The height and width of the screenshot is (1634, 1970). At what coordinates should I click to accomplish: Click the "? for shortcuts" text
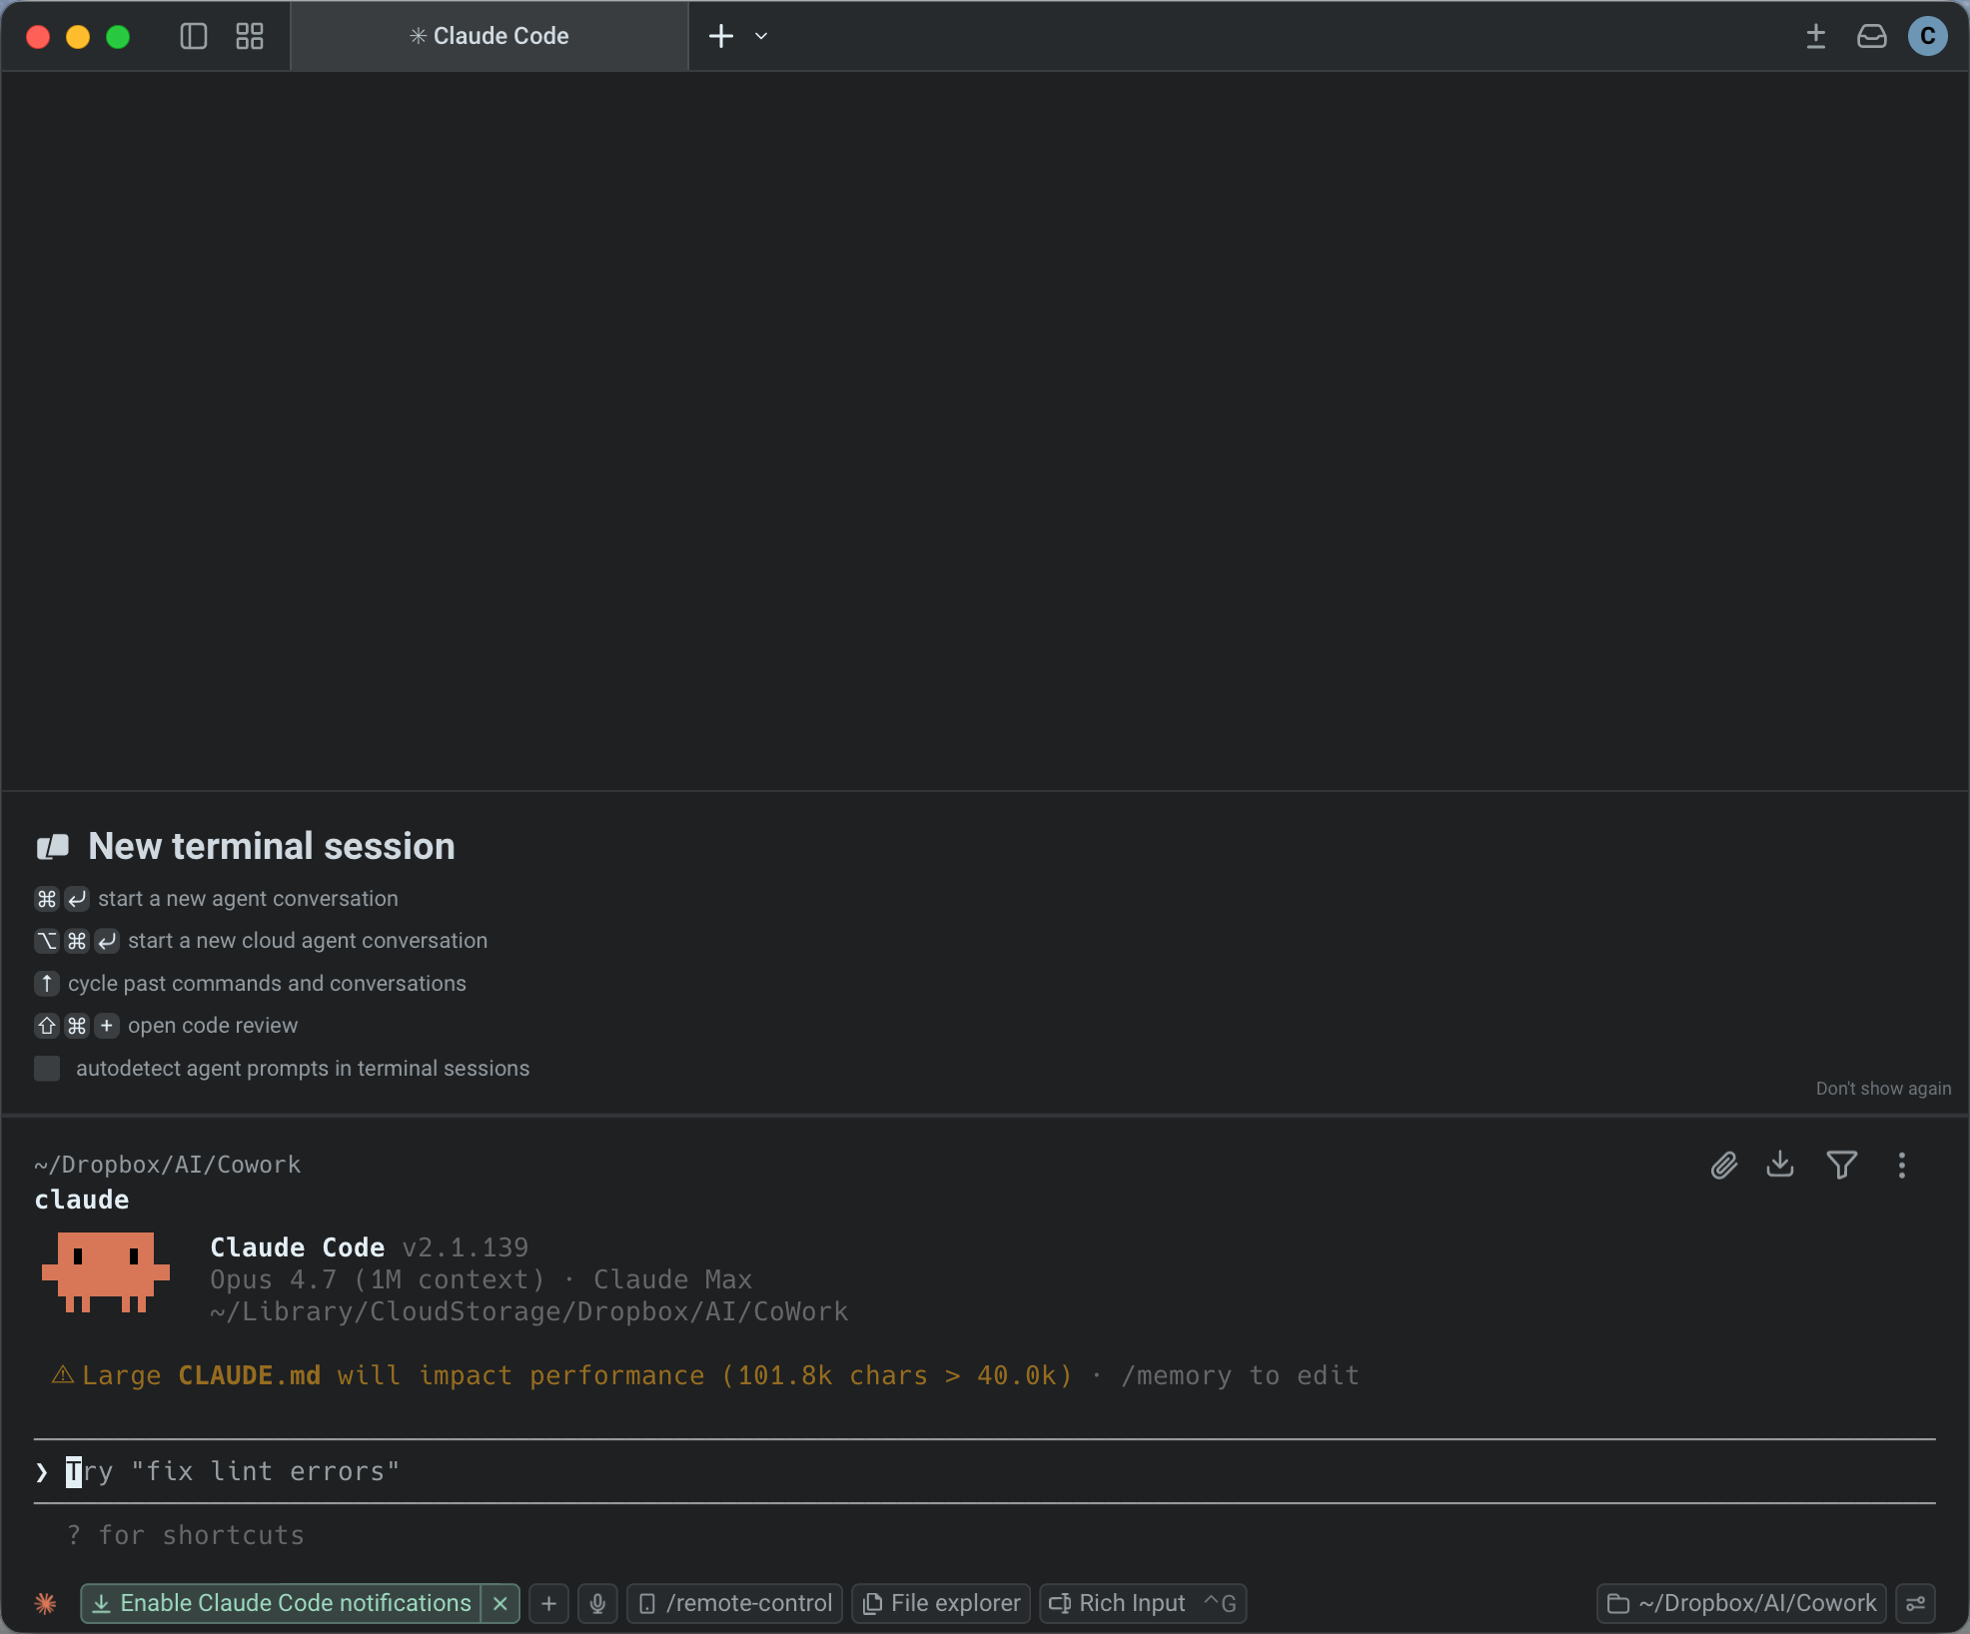[x=186, y=1535]
